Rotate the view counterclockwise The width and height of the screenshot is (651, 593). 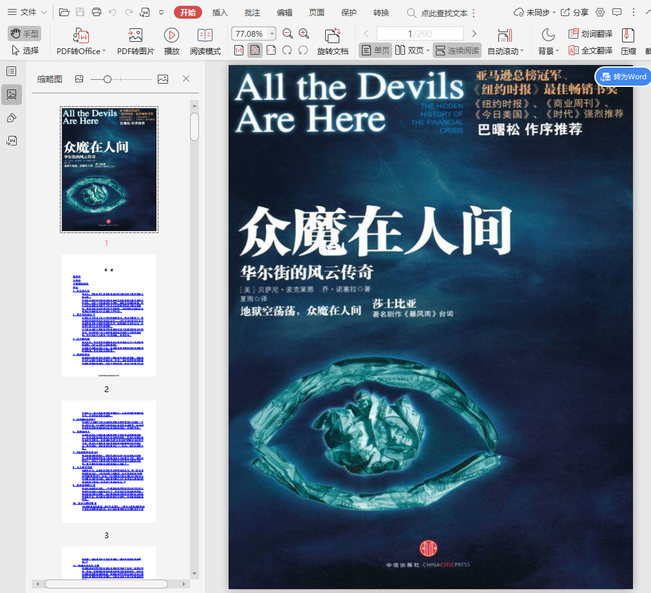coord(303,51)
